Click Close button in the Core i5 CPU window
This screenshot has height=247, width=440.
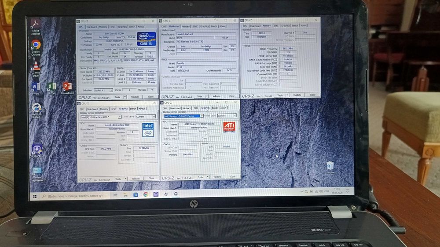click(150, 97)
